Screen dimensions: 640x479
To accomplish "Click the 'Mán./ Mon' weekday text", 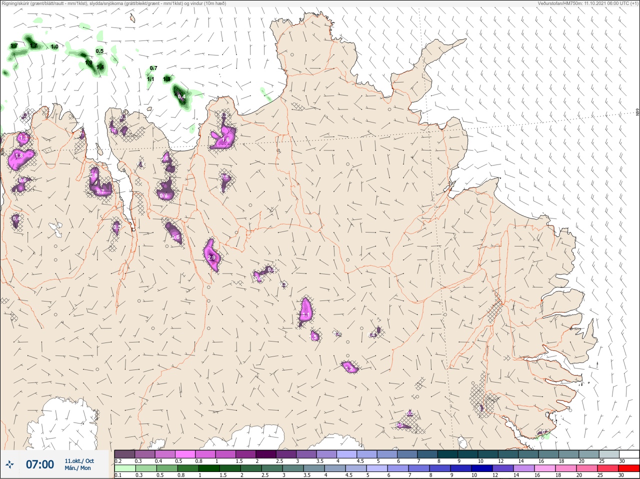I will [x=78, y=468].
